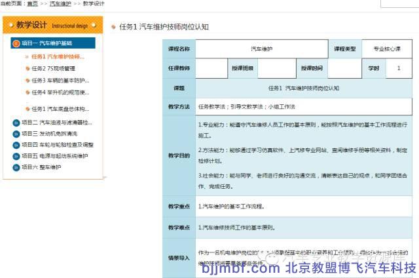Open 任务1 汽车底盘总体构 task
This screenshot has height=278, width=419.
(x=60, y=109)
